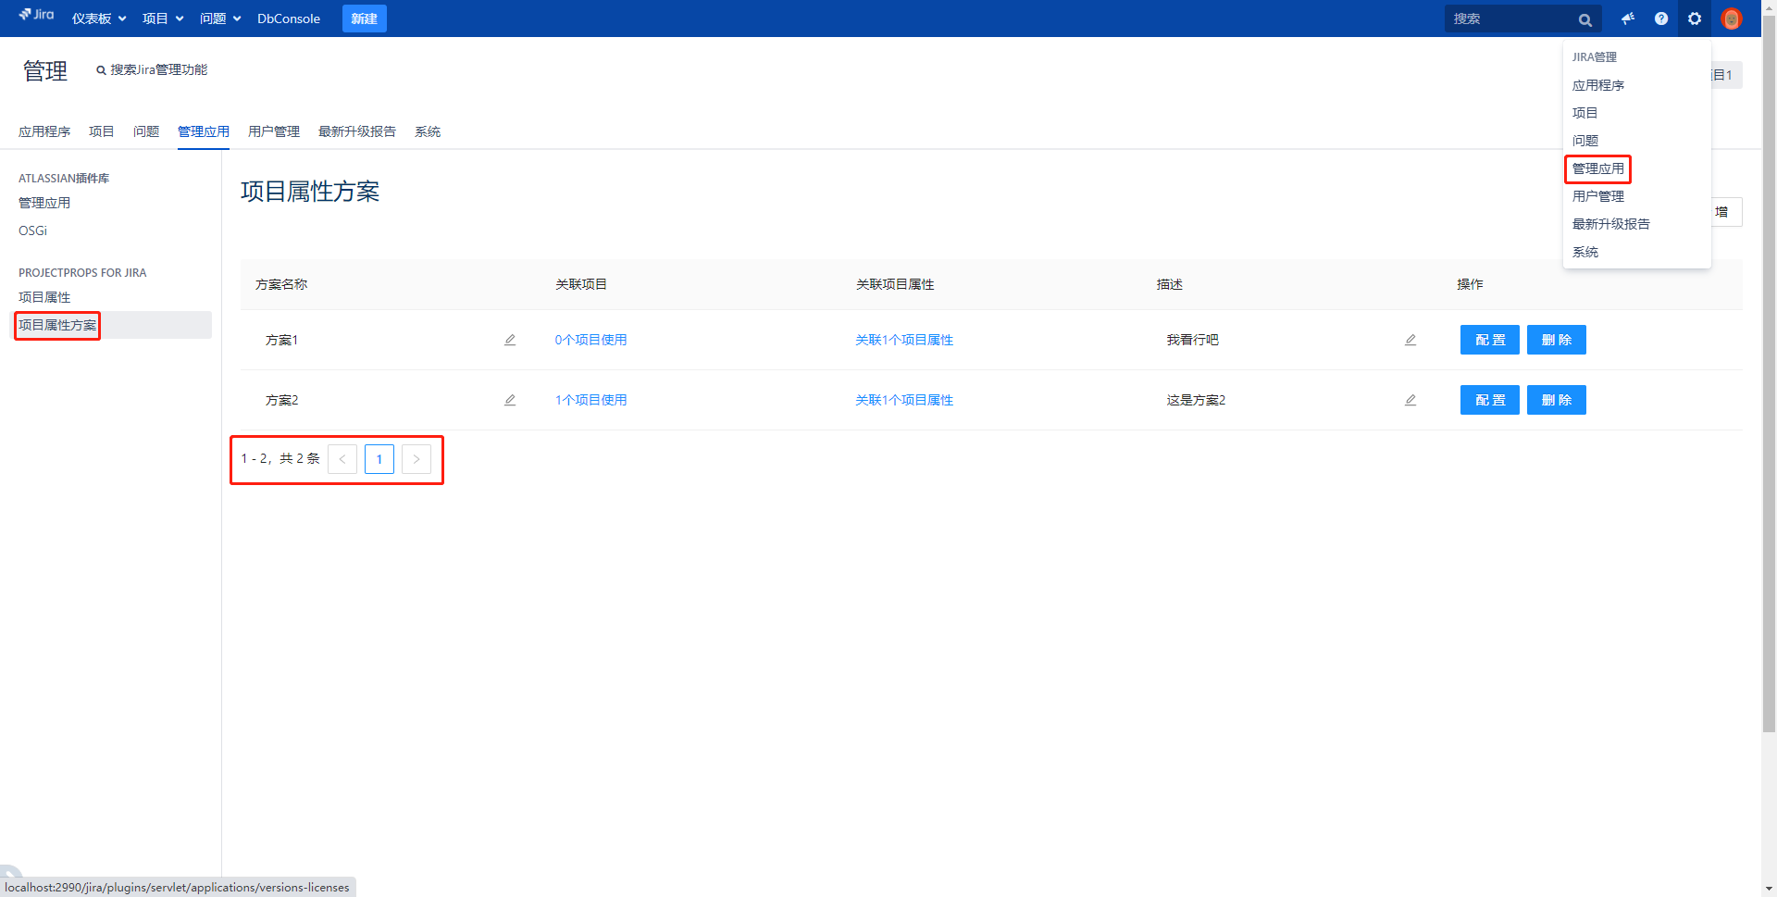Viewport: 1777px width, 897px height.
Task: Go to next page in pagination
Action: [416, 459]
